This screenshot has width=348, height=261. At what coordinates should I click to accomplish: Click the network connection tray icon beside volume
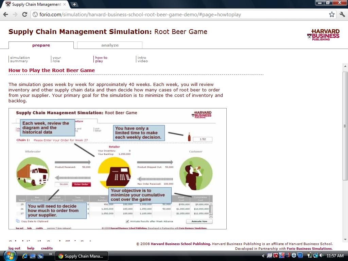[316, 256]
